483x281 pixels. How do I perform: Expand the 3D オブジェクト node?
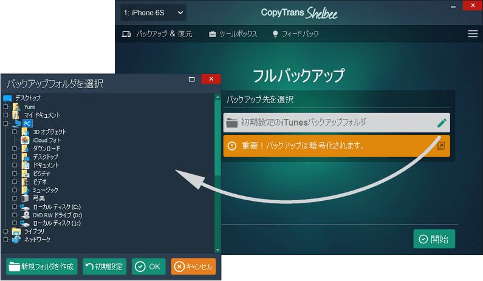tap(15, 132)
